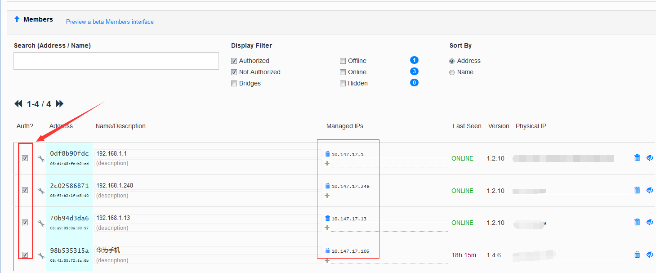Add managed IP for member 70b94d3da6
The image size is (656, 273).
[x=327, y=228]
